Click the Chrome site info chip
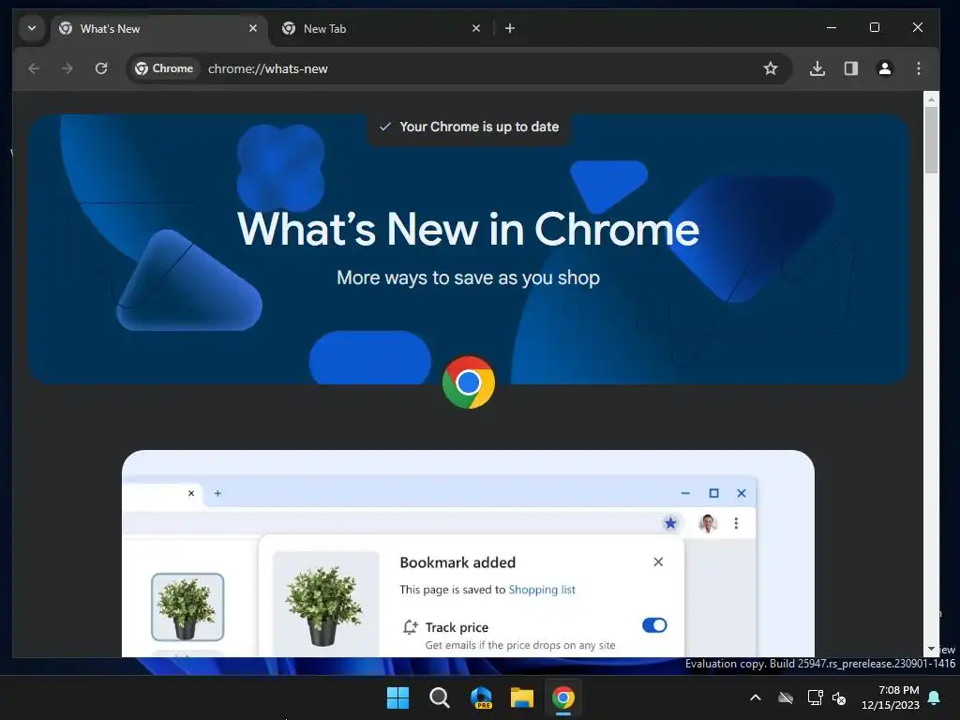 coord(164,68)
